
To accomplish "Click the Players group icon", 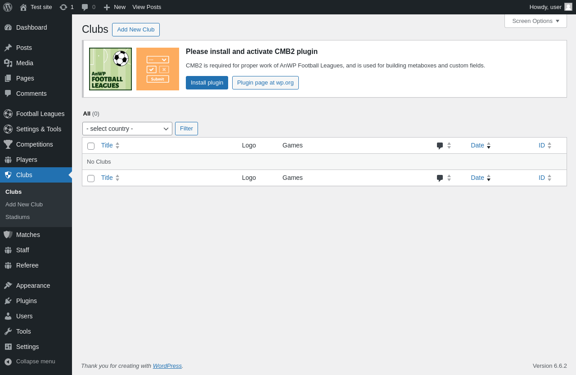I will [x=8, y=160].
